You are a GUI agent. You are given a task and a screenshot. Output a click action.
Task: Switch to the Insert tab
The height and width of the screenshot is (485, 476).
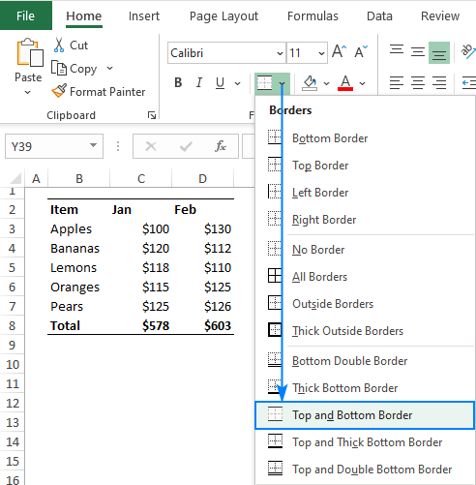click(x=144, y=15)
